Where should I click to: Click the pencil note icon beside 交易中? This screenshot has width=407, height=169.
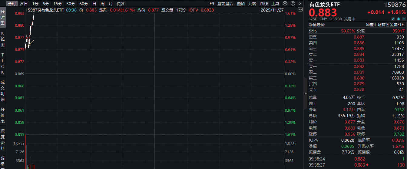pyautogui.click(x=392, y=19)
